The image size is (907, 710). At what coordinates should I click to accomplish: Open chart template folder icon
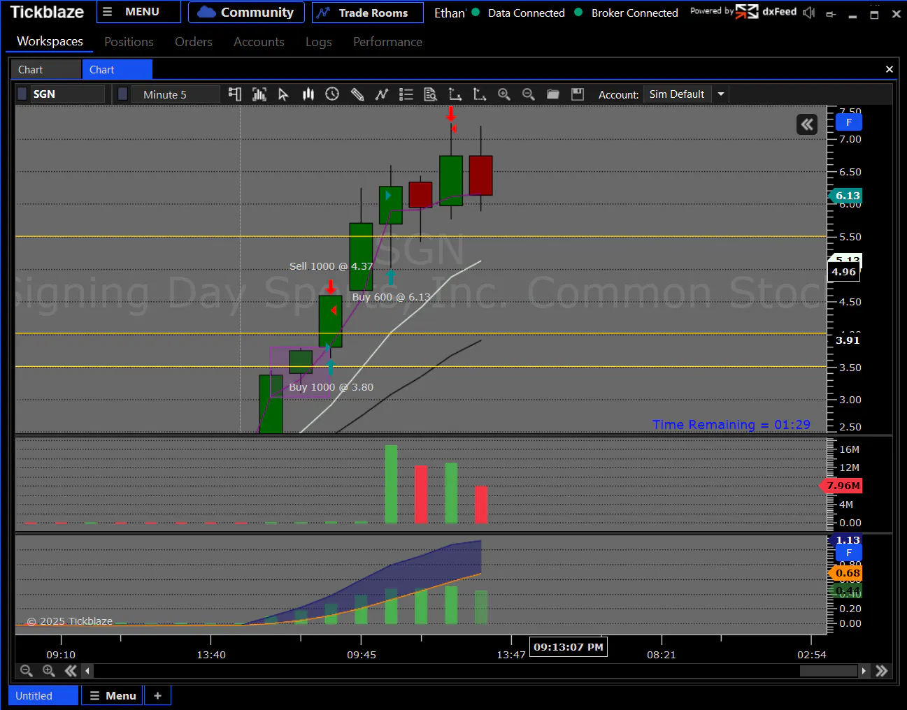[553, 94]
